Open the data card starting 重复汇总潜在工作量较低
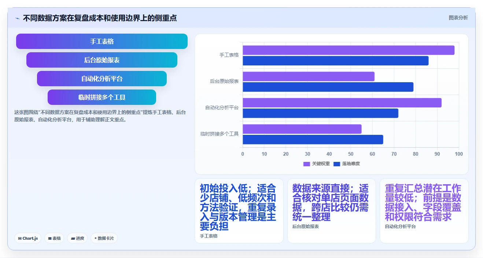 [x=424, y=211]
